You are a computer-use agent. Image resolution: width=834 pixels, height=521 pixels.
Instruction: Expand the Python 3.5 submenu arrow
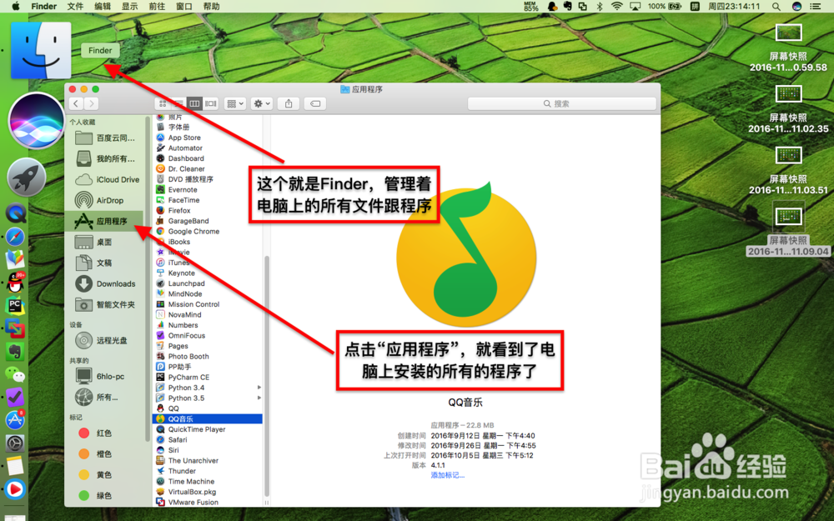259,398
